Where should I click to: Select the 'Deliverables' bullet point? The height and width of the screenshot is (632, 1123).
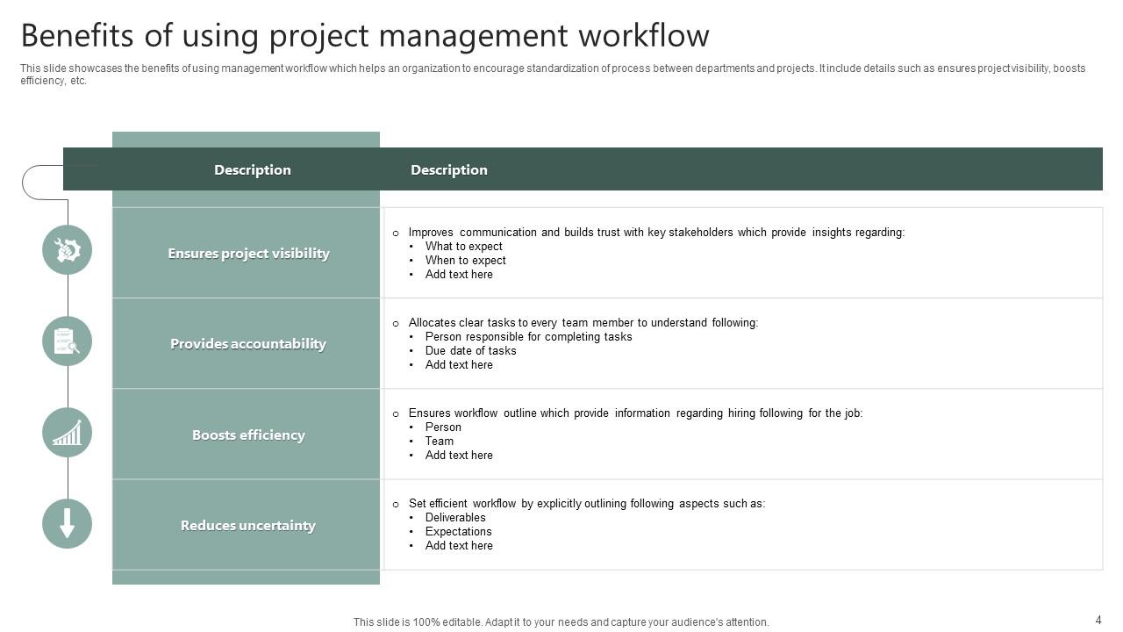pyautogui.click(x=455, y=518)
